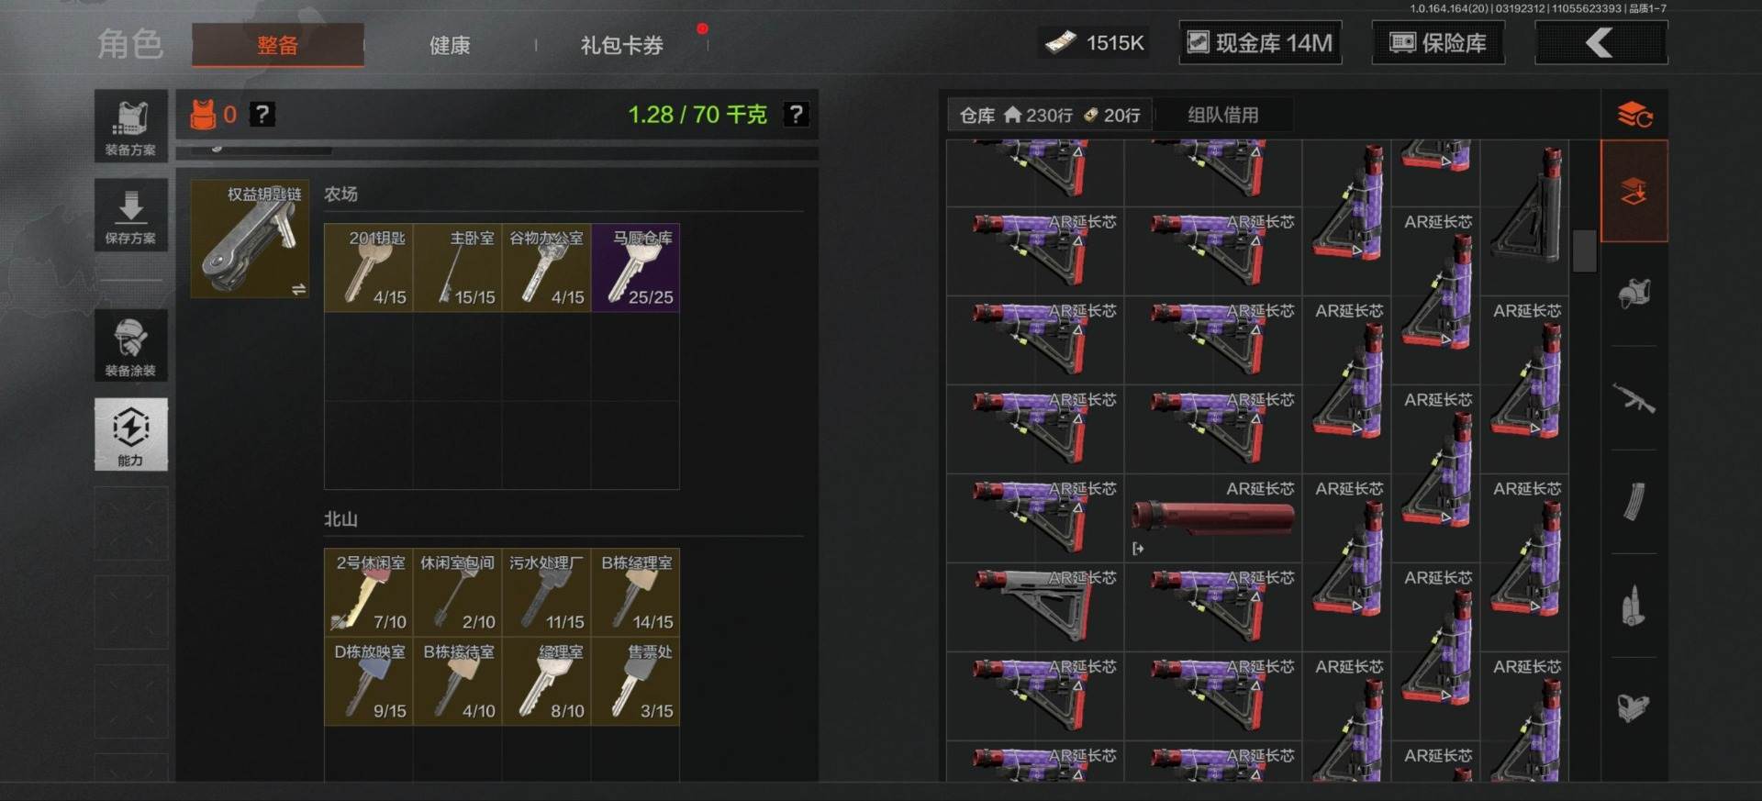Viewport: 1762px width, 801px height.
Task: Select the 马厩仓库 key 25/25
Action: tap(636, 267)
